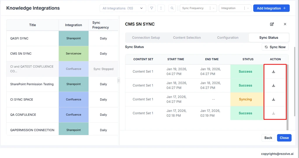Image resolution: width=299 pixels, height=158 pixels.
Task: Switch to the Connection Setup tab
Action: (146, 38)
